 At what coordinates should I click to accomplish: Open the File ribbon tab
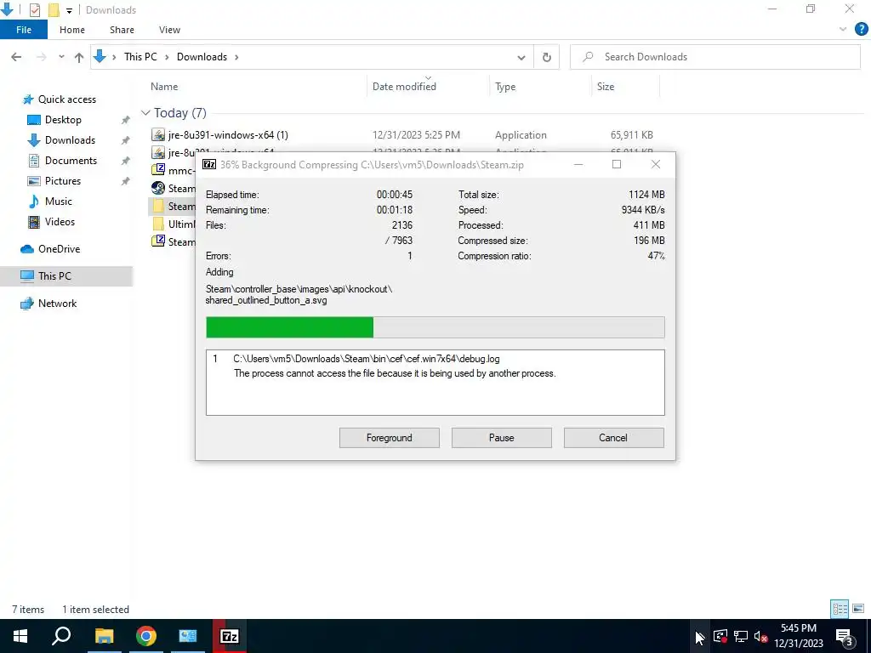point(24,30)
